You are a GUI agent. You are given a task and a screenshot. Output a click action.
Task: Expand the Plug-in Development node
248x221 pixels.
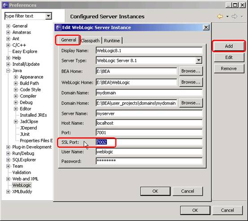(x=8, y=147)
